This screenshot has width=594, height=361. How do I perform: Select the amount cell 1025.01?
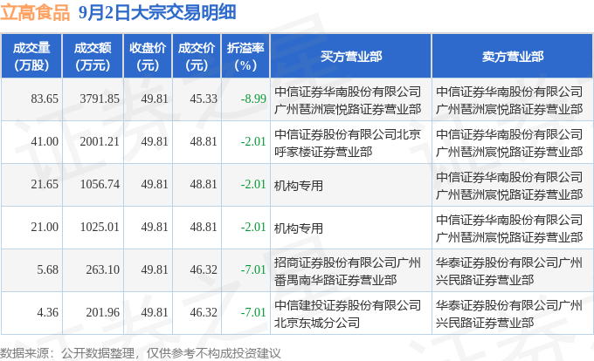click(x=100, y=228)
